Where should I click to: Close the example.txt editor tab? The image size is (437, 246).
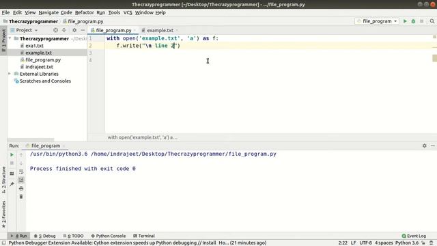click(177, 30)
